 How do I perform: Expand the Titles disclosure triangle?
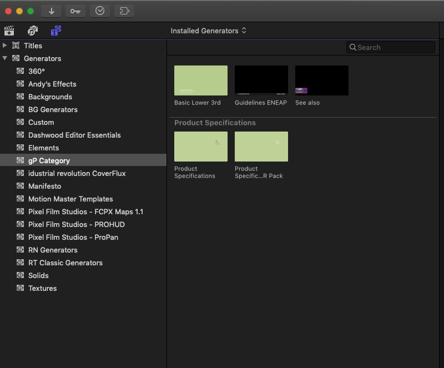click(4, 46)
